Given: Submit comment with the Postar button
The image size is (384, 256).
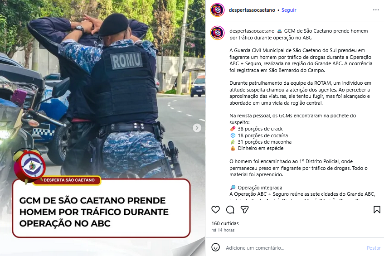Looking at the screenshot, I should (374, 248).
